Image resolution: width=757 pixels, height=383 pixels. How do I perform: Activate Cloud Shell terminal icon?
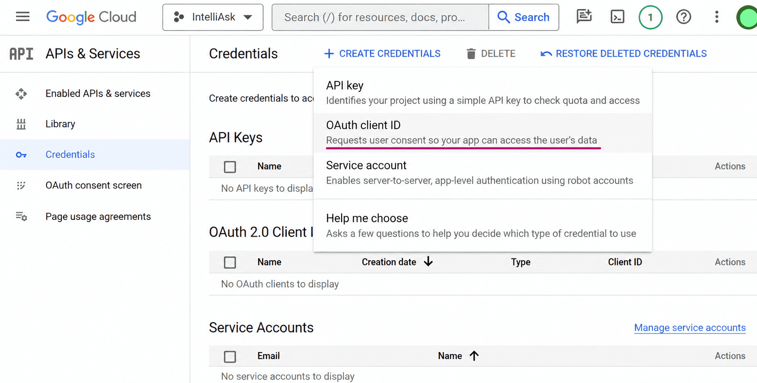pyautogui.click(x=617, y=17)
